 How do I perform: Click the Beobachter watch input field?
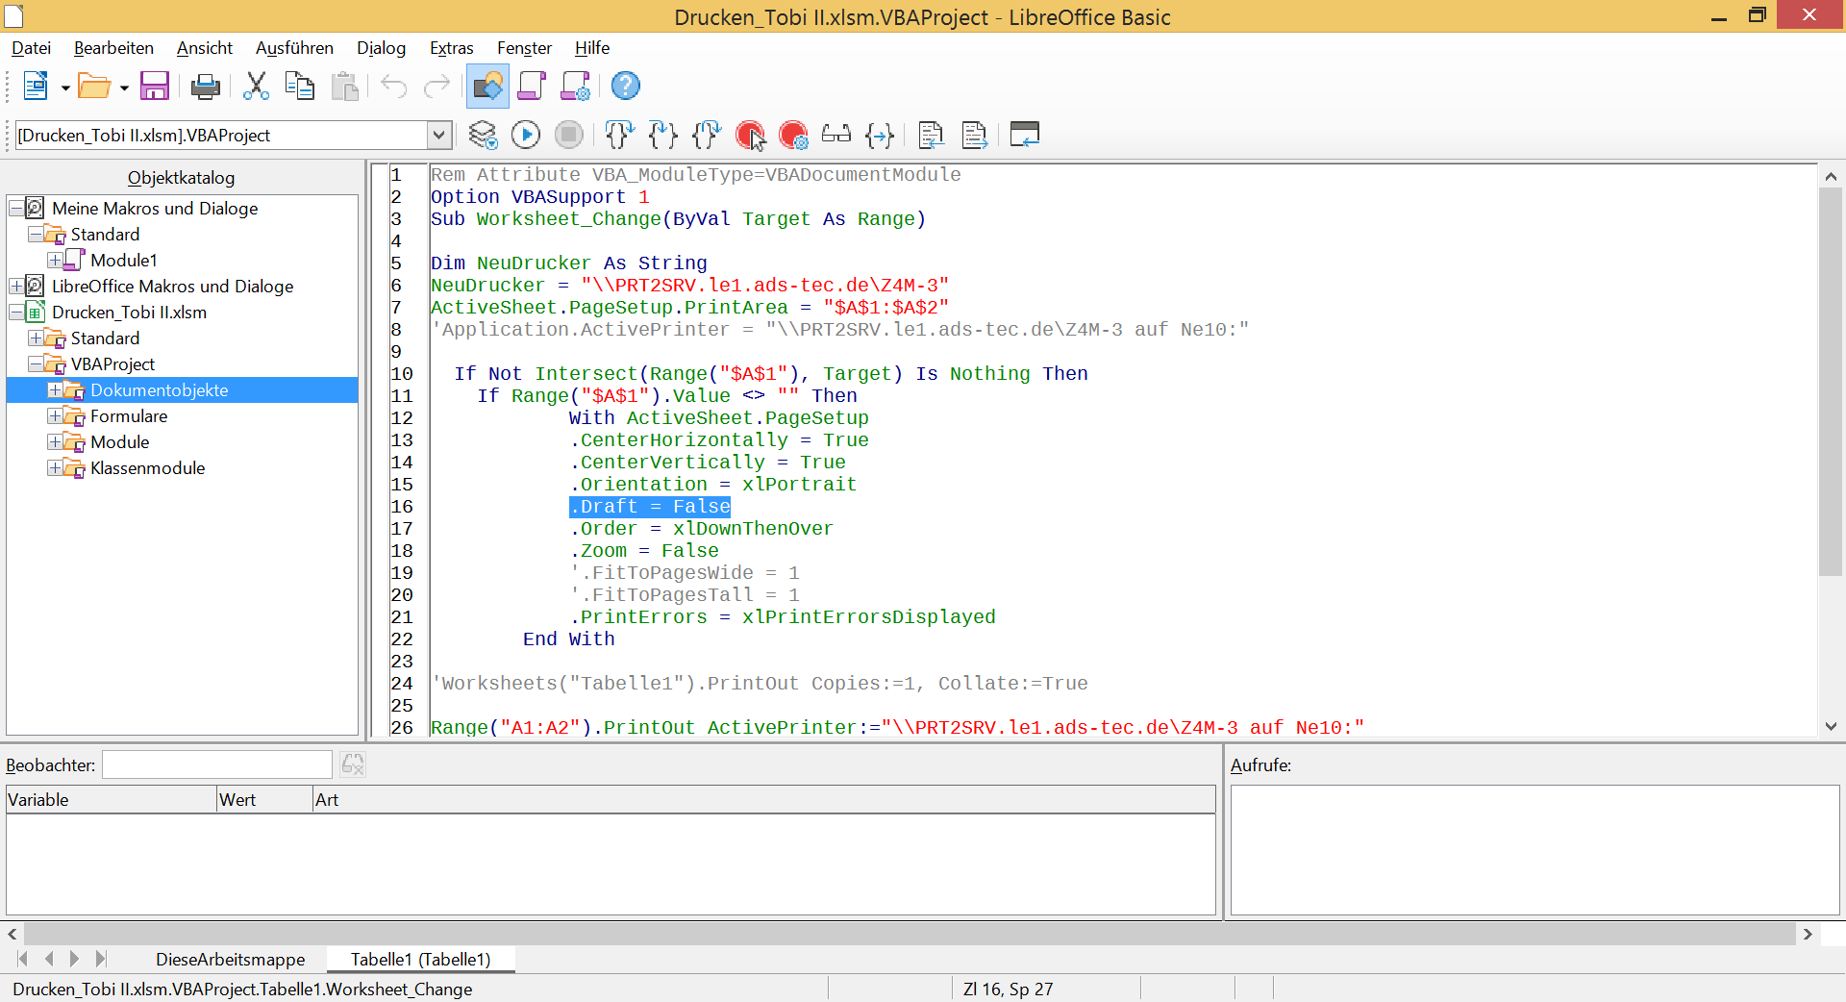[217, 764]
